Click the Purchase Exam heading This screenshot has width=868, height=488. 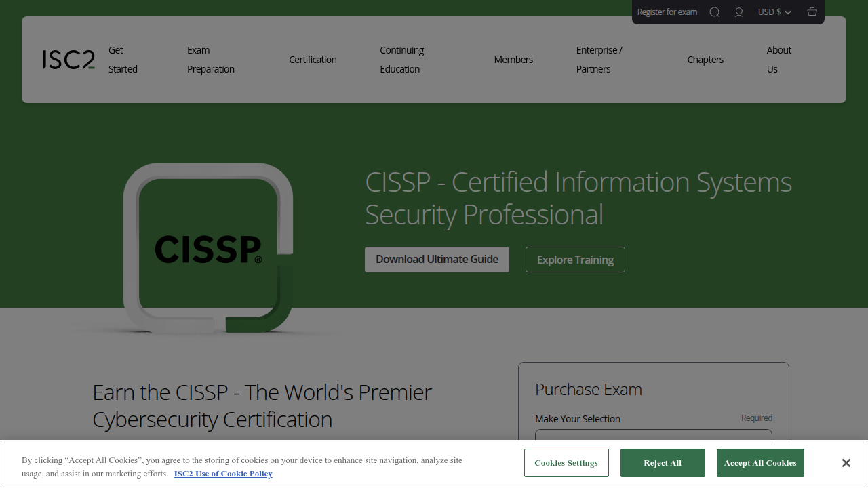[x=589, y=390]
